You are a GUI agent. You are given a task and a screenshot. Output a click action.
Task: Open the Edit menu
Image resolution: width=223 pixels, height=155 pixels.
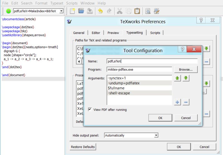(15, 3)
